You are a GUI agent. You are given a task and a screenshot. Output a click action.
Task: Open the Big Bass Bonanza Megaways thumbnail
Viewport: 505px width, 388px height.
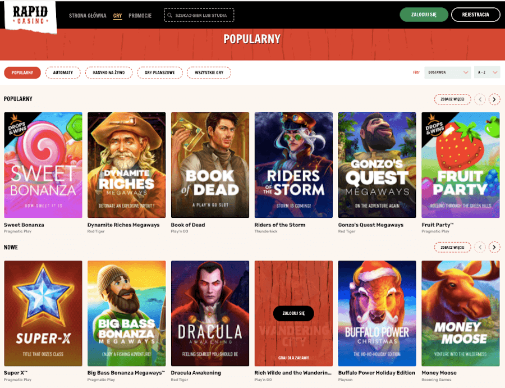(x=127, y=313)
